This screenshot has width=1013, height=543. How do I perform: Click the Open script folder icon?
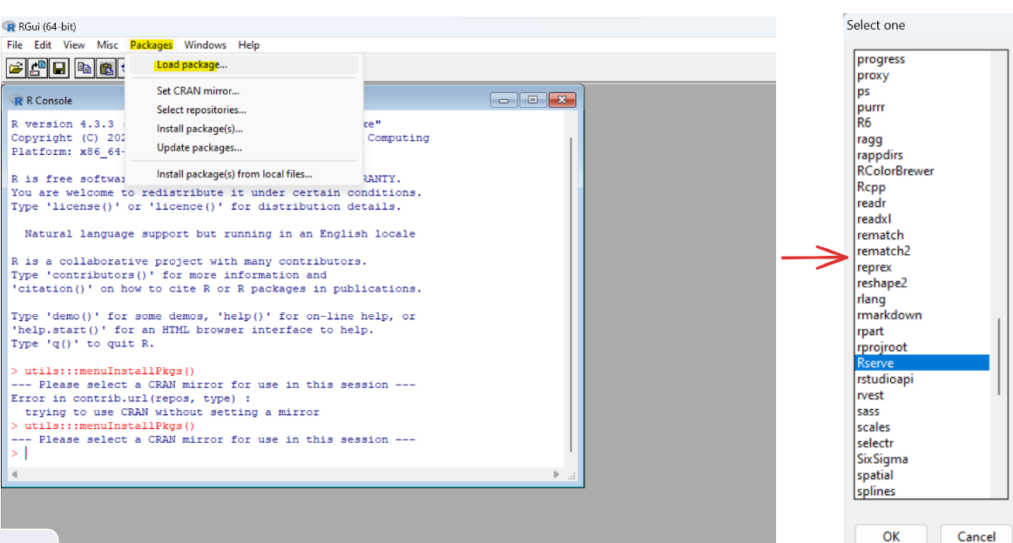(16, 68)
